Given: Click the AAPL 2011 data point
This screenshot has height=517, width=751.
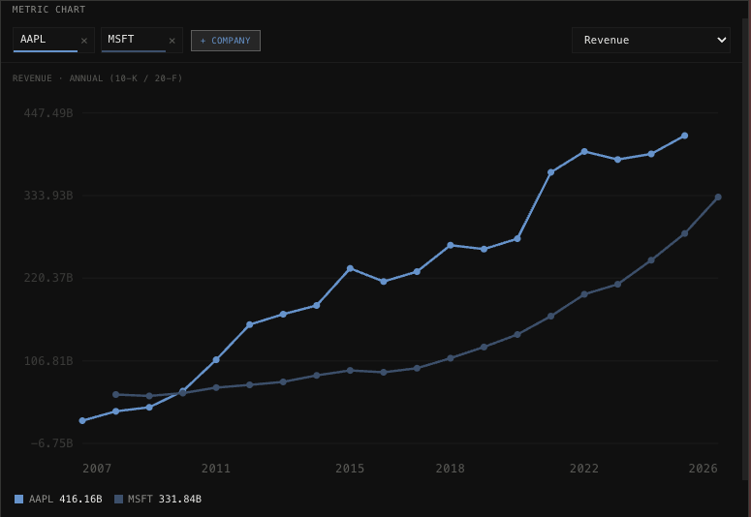Looking at the screenshot, I should (x=216, y=359).
